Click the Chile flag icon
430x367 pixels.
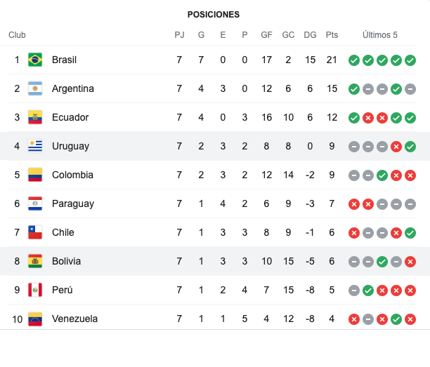click(35, 232)
